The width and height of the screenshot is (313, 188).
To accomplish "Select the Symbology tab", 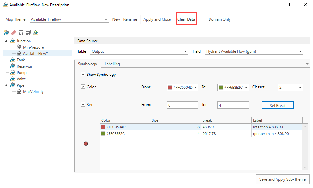I will pos(88,64).
